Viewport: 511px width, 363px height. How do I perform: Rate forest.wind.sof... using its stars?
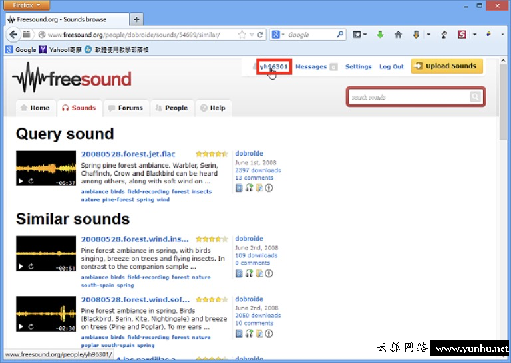(211, 300)
